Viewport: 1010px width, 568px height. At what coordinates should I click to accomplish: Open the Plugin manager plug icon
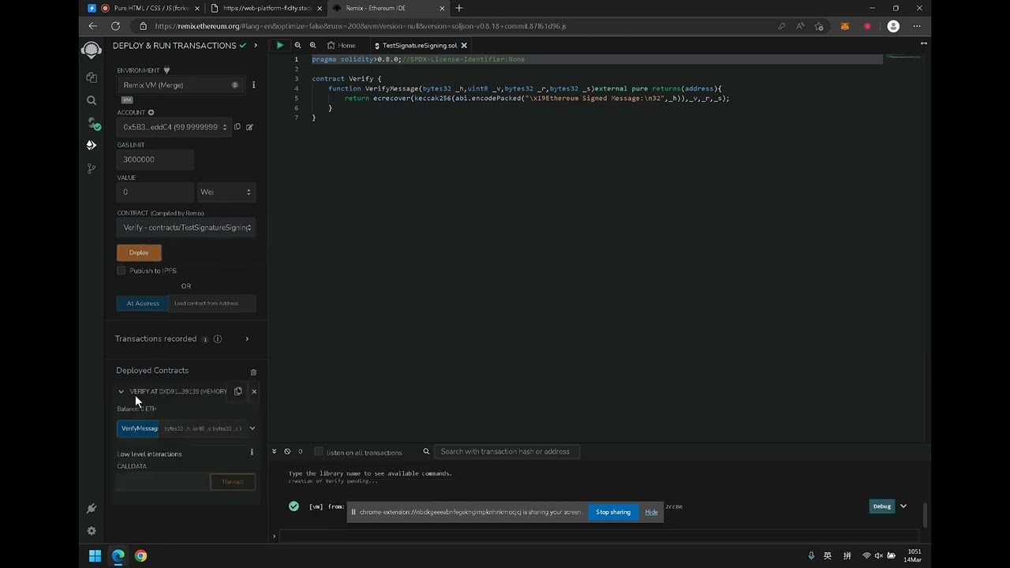click(x=92, y=508)
